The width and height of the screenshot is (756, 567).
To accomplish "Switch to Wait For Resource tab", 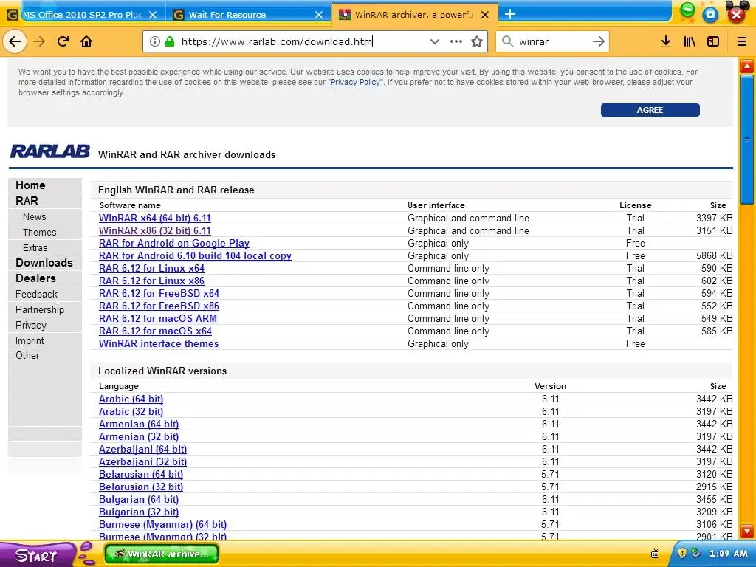I will pos(249,15).
